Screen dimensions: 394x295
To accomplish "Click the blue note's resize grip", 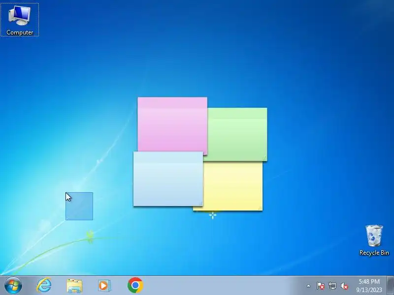I will pos(200,204).
